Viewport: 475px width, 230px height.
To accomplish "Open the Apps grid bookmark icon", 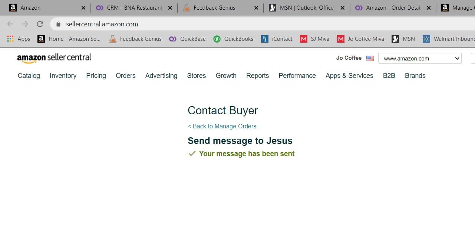I will coord(10,39).
